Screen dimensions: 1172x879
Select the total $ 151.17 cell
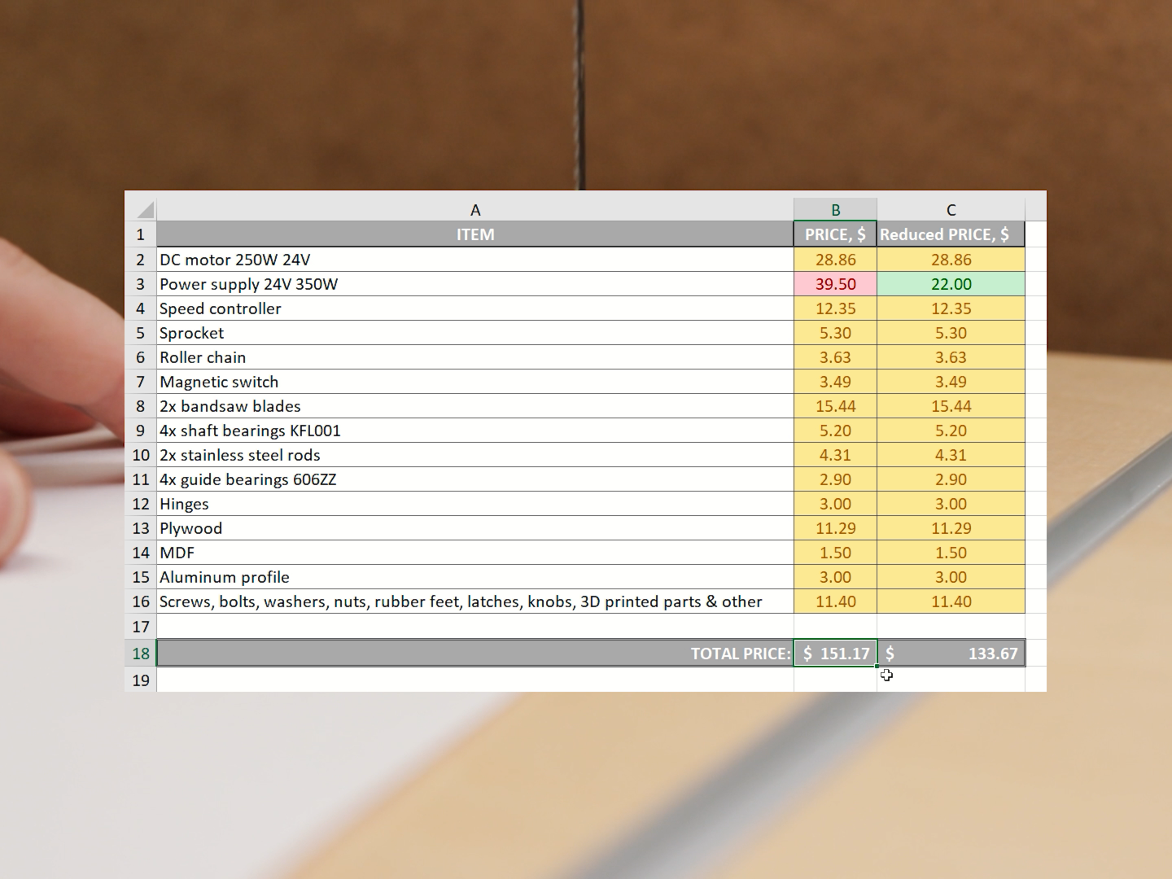[x=835, y=653]
